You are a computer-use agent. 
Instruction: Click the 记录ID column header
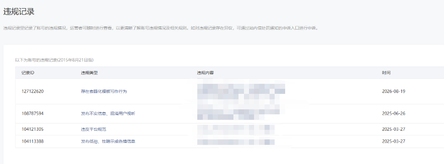(28, 73)
